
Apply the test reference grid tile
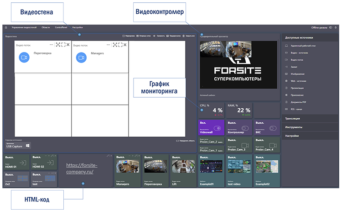coord(44,179)
